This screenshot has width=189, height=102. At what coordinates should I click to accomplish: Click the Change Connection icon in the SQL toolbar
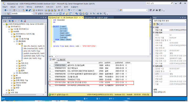pos(8,13)
